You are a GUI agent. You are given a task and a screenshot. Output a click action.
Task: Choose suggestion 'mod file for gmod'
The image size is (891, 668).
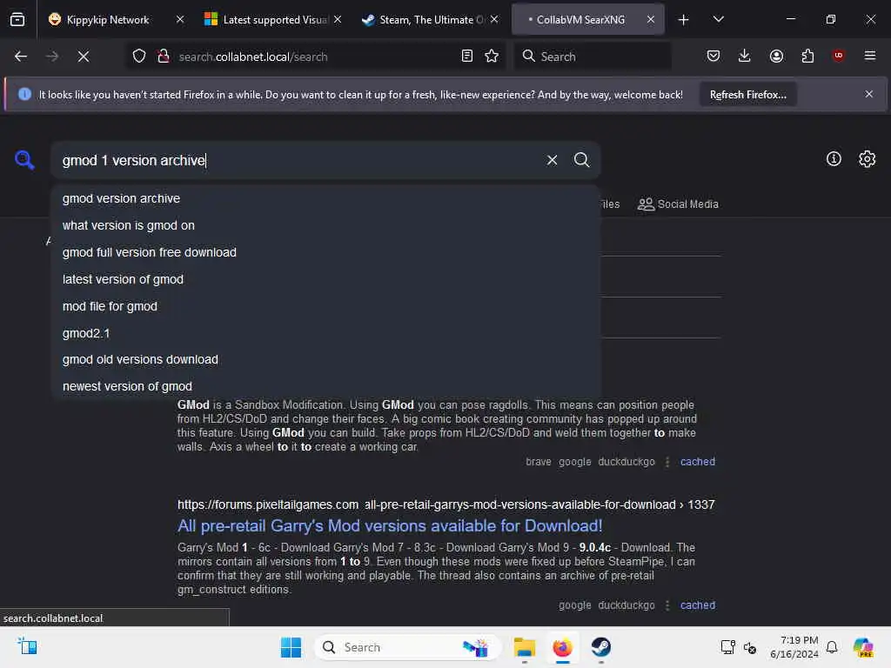(325, 306)
